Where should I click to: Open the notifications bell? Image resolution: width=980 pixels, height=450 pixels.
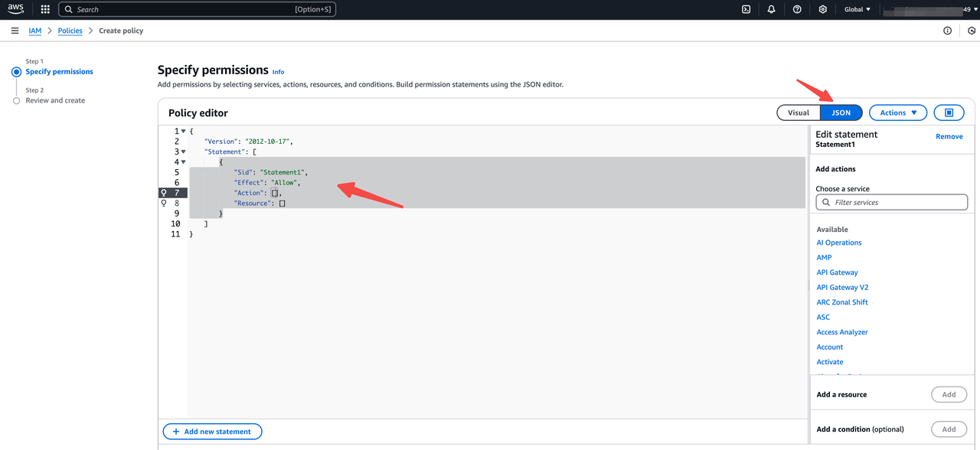pos(771,8)
